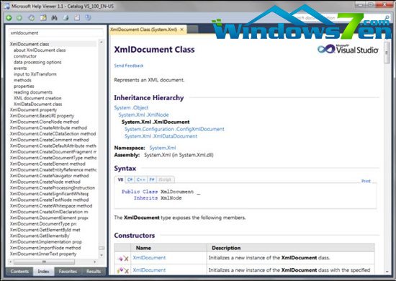Select the 'constructor' index entry
The height and width of the screenshot is (281, 396).
point(25,56)
